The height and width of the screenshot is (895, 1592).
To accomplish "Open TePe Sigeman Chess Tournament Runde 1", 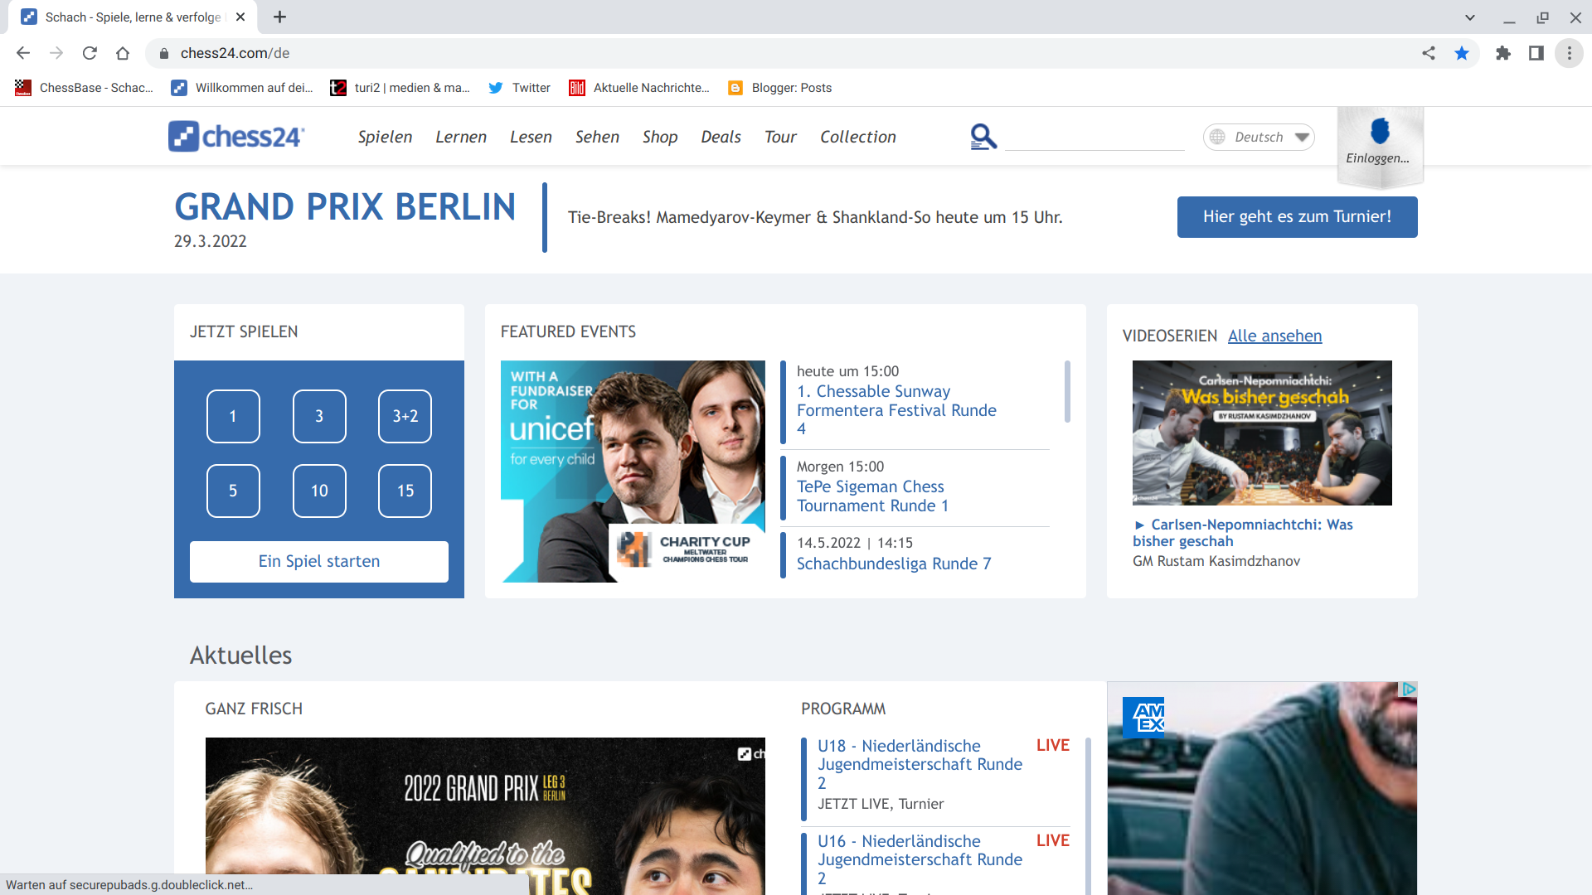I will click(872, 496).
